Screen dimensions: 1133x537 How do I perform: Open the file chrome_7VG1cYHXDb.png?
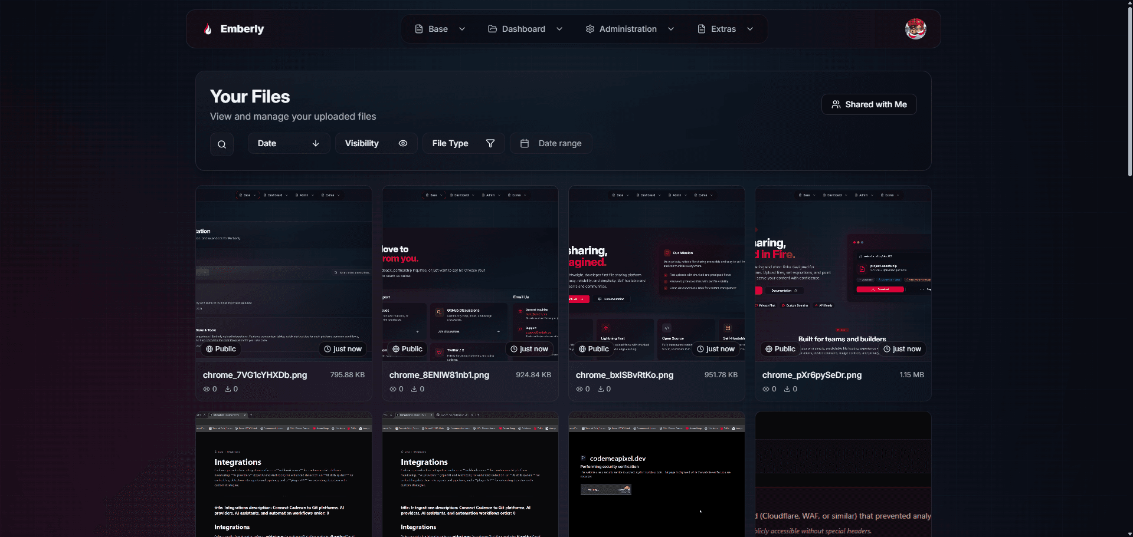click(x=254, y=374)
